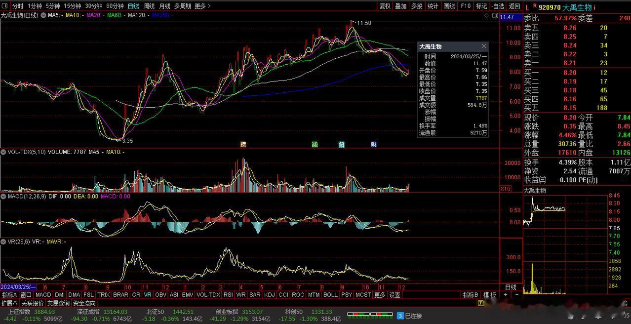Select the BOLL indicator tab
The image size is (631, 324).
[330, 295]
